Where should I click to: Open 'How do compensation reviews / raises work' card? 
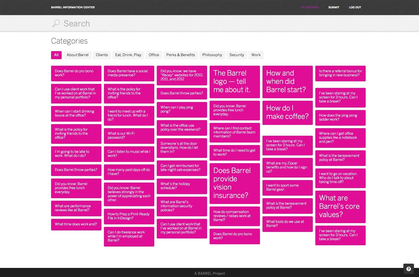point(235,216)
